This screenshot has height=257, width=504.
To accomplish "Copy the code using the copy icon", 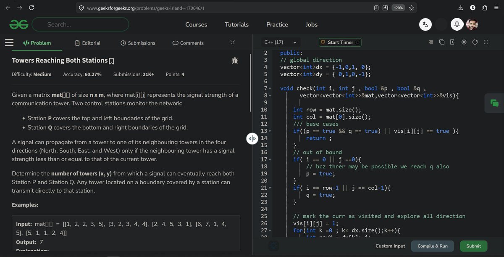I will click(442, 42).
